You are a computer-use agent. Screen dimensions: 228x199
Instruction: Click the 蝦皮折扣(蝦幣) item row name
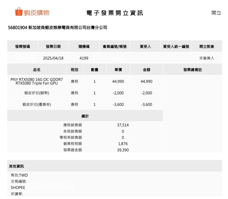click(x=37, y=93)
